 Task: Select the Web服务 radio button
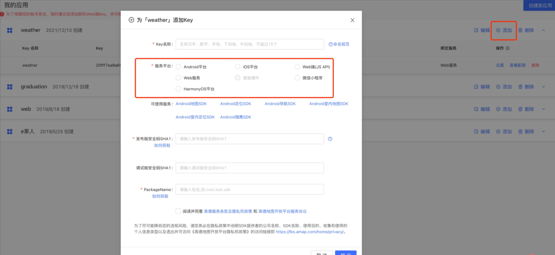[x=178, y=78]
